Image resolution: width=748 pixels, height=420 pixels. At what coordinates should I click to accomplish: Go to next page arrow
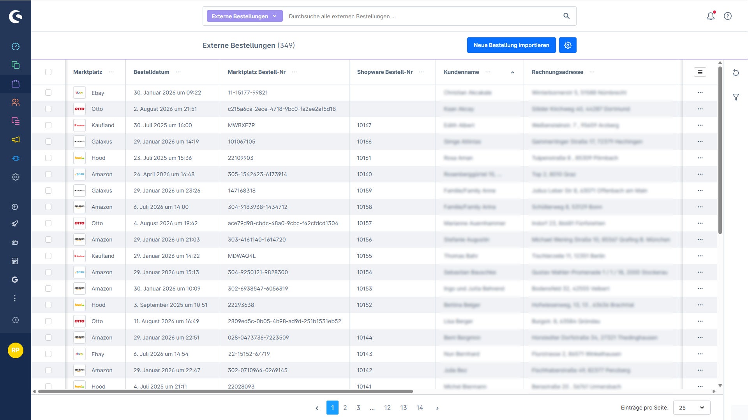coord(437,408)
